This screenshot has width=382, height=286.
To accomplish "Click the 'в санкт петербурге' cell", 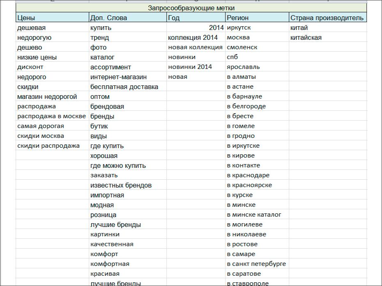I will 256,264.
